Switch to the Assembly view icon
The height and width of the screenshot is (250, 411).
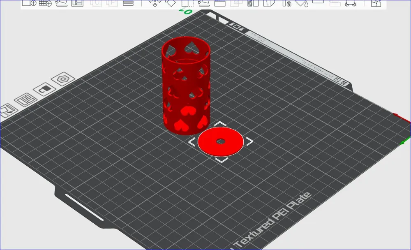(376, 3)
